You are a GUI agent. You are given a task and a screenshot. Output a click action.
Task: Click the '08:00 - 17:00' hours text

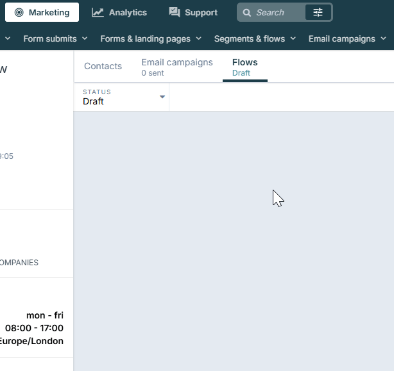(34, 328)
